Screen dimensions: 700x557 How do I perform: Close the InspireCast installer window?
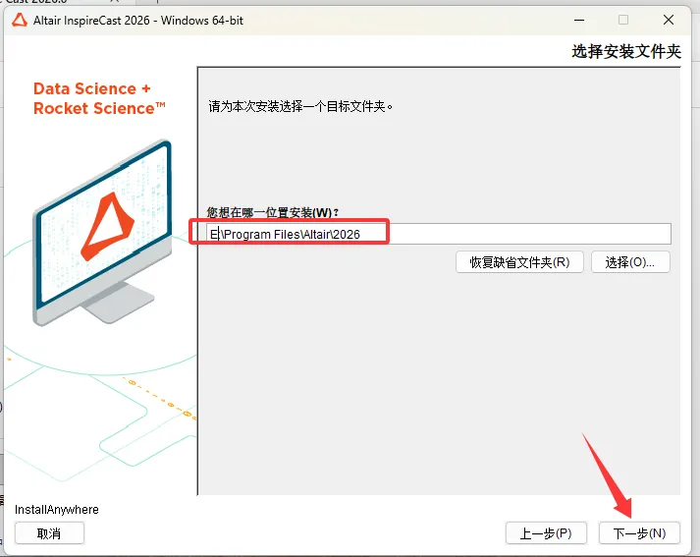click(669, 20)
